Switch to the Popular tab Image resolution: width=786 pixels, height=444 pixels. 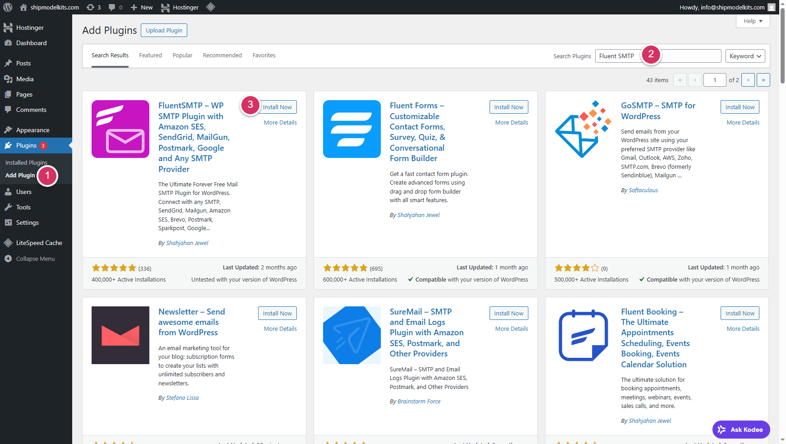(182, 55)
